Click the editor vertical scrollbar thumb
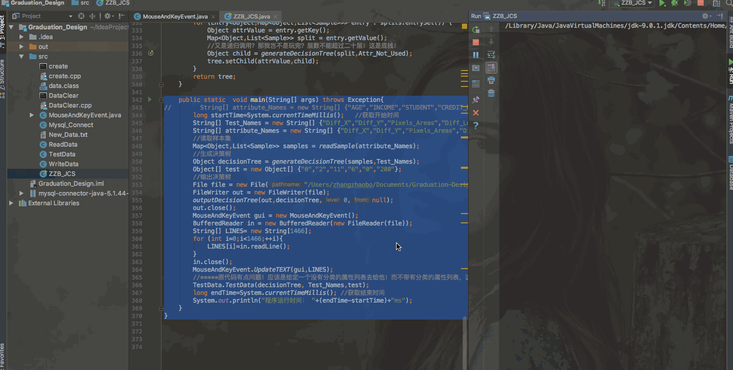Viewport: 733px width, 370px height. (x=466, y=342)
